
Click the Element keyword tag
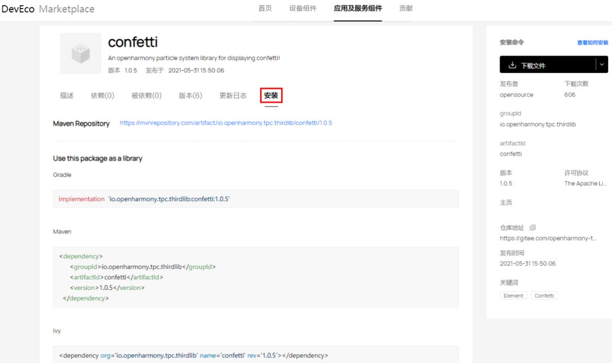click(513, 296)
